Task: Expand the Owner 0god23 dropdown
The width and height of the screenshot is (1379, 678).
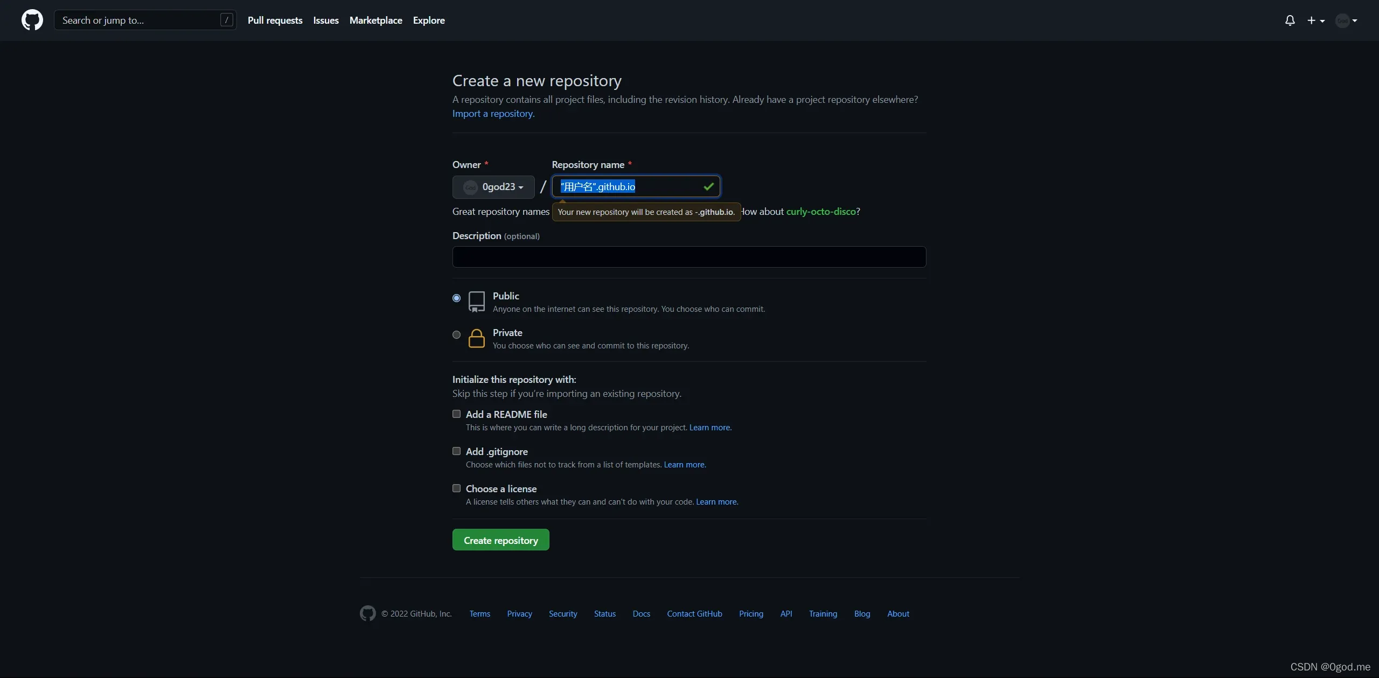Action: click(493, 187)
